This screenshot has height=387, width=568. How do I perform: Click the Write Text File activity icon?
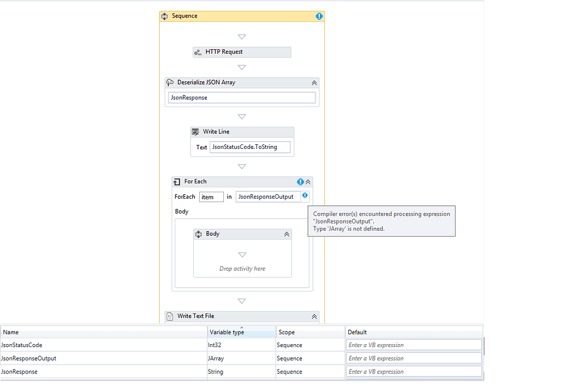[170, 316]
